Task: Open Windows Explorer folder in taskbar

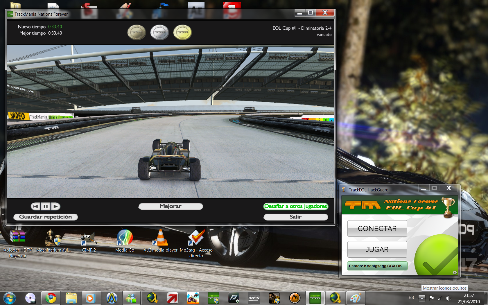Action: click(x=71, y=298)
